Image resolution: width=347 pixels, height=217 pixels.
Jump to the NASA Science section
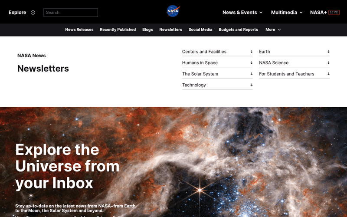295,62
